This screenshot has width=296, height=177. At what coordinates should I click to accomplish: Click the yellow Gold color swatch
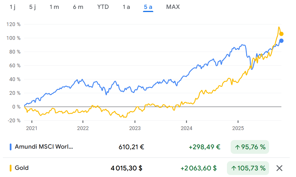click(x=11, y=168)
